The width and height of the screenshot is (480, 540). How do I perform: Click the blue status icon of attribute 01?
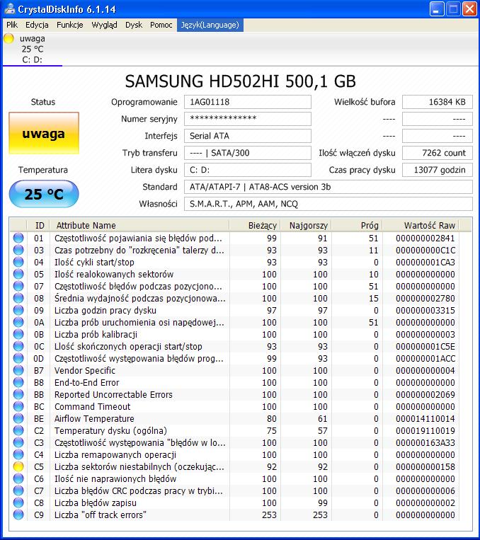(x=18, y=238)
